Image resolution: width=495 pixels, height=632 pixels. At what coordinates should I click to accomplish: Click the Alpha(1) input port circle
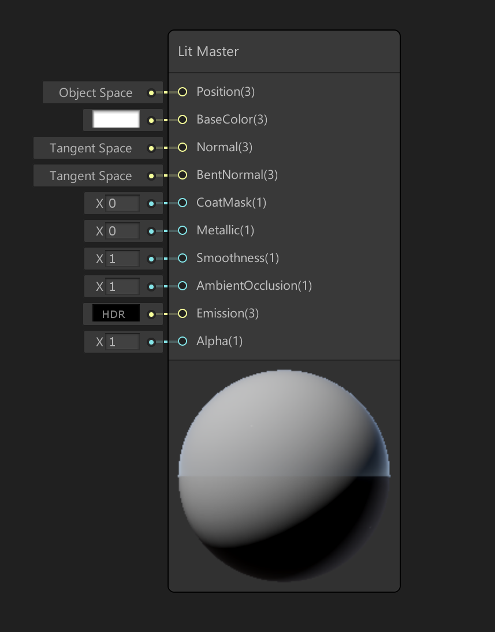pyautogui.click(x=183, y=341)
